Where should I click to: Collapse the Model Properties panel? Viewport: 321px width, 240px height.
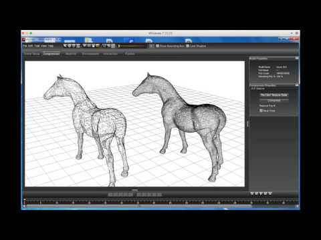click(x=297, y=58)
